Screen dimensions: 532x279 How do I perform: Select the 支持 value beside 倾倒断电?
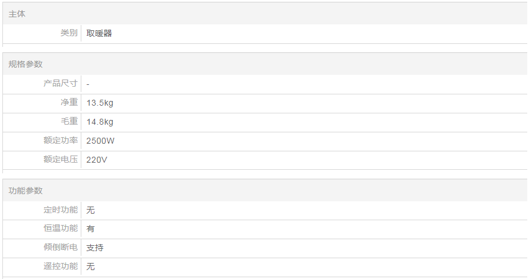pyautogui.click(x=95, y=248)
